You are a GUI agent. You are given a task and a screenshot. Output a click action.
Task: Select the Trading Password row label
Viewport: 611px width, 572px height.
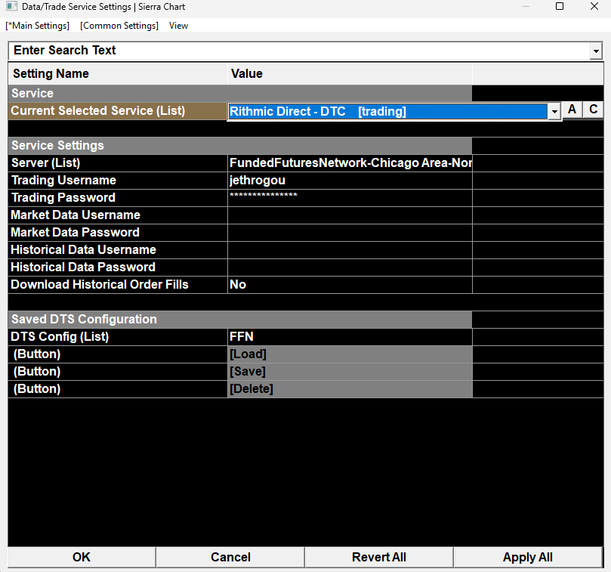point(63,198)
